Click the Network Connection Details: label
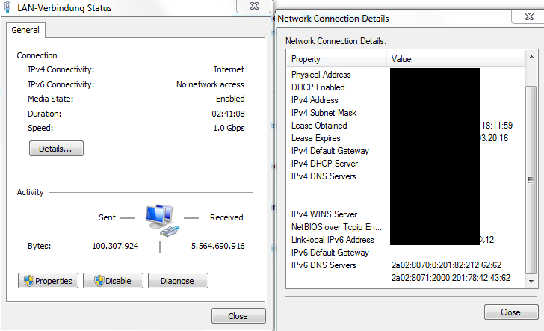Image resolution: width=544 pixels, height=331 pixels. pos(336,41)
